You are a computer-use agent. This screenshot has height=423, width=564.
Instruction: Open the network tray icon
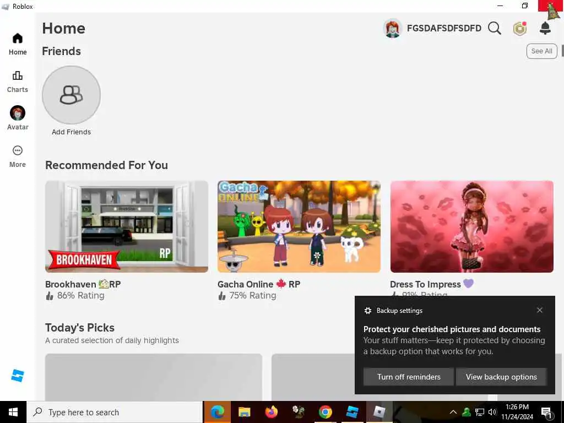[480, 412]
